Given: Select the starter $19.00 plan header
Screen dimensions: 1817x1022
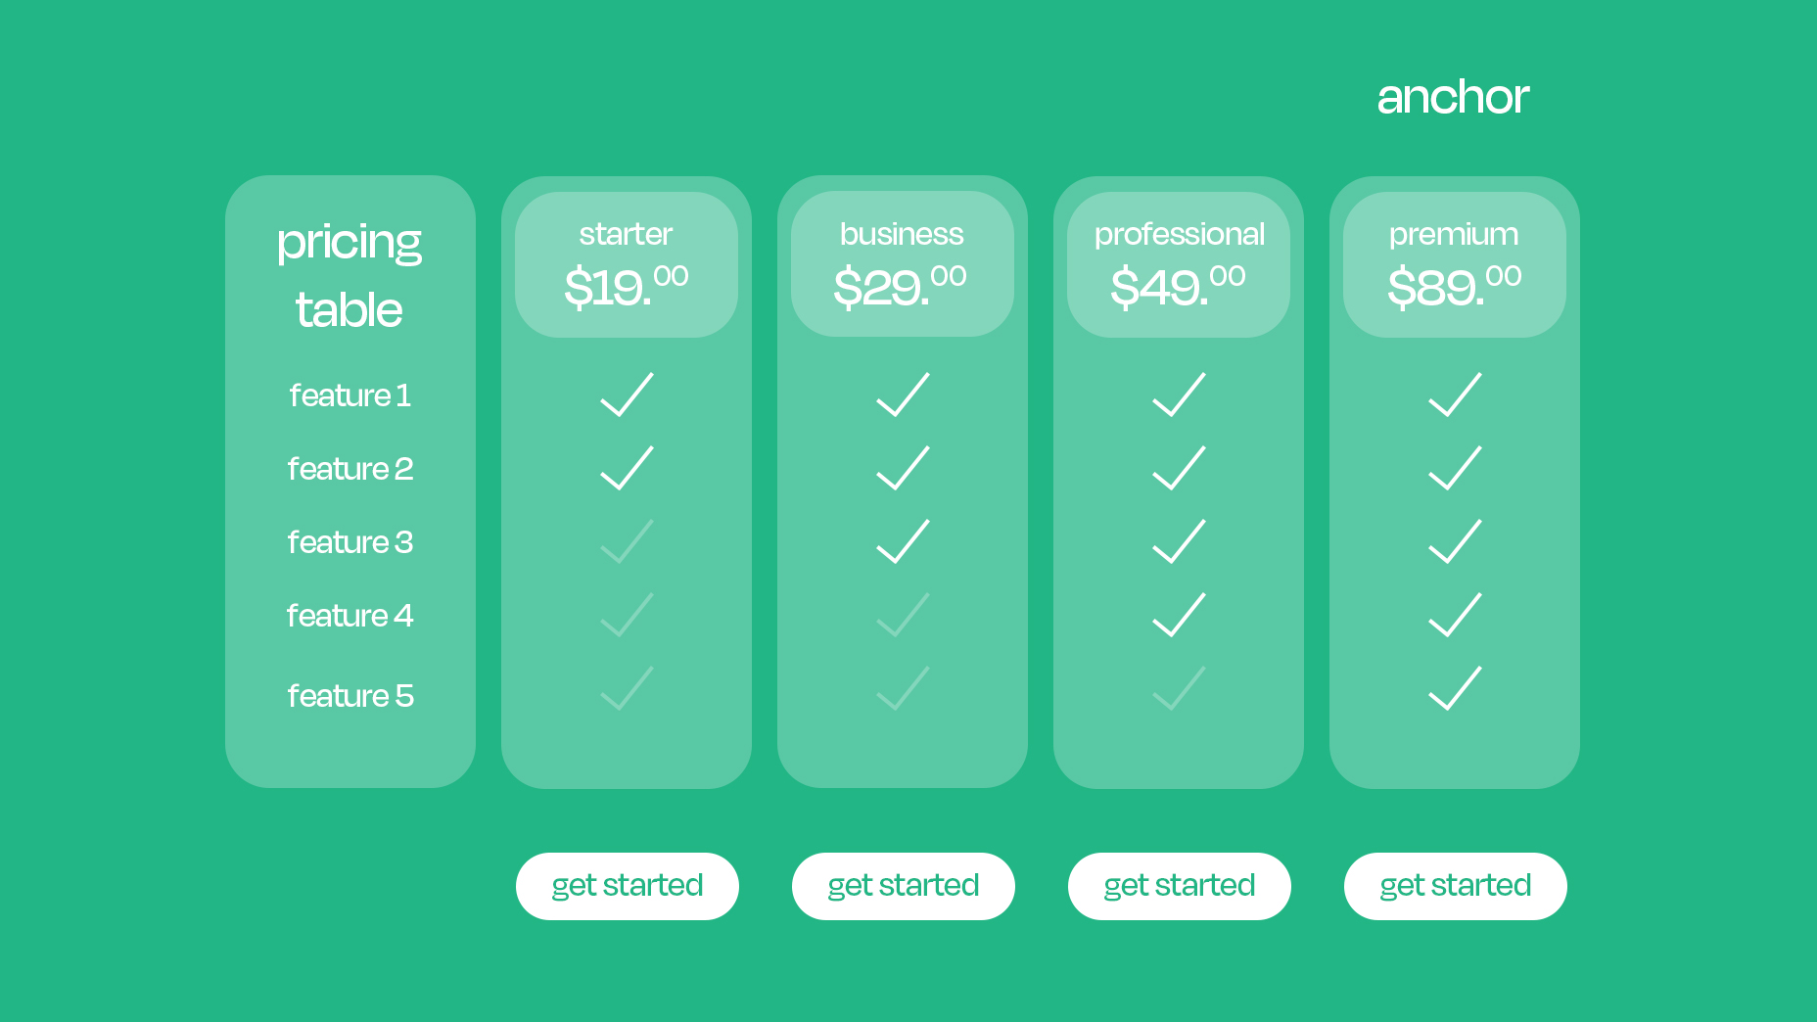Looking at the screenshot, I should pyautogui.click(x=627, y=264).
